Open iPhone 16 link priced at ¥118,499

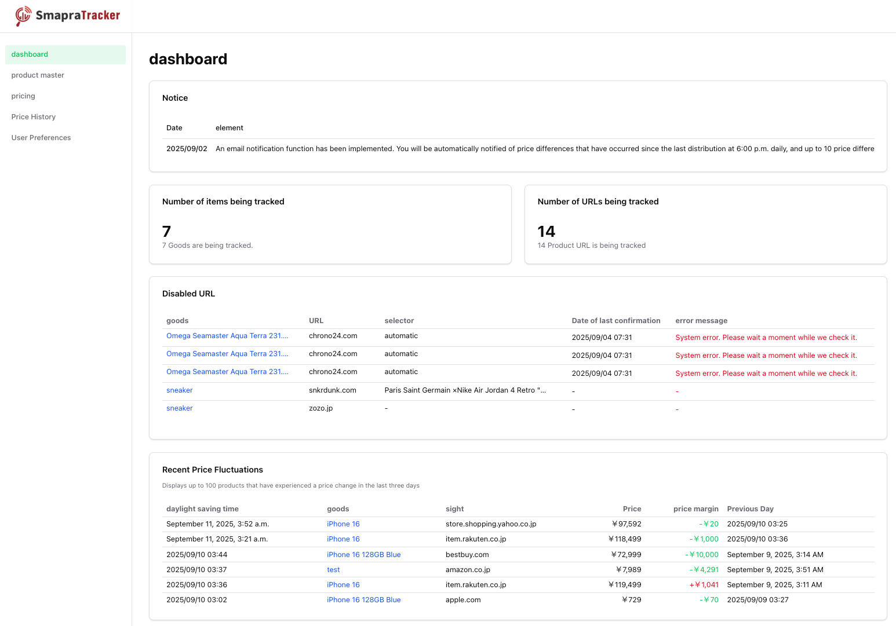pyautogui.click(x=343, y=539)
